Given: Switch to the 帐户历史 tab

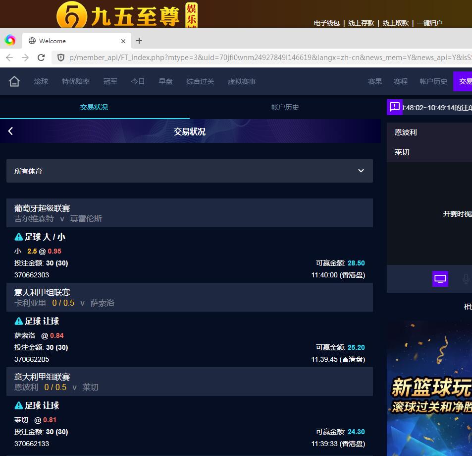Looking at the screenshot, I should (285, 107).
